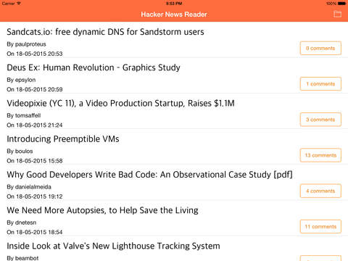Tap the Wi-Fi carrier indicator
The image size is (348, 261).
[x=11, y=4]
